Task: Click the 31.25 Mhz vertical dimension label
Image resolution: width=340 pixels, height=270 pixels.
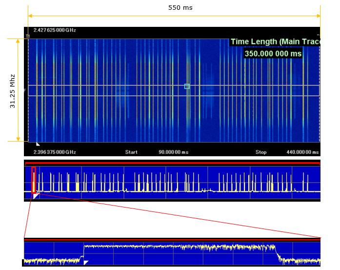Action: pos(13,90)
